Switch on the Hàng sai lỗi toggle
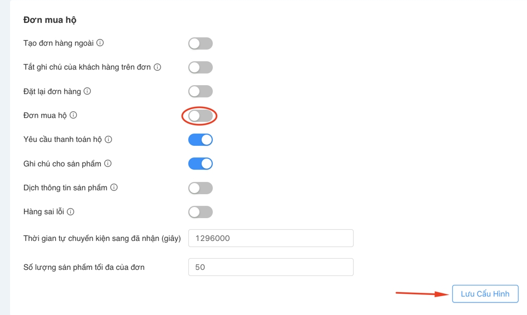The width and height of the screenshot is (527, 315). tap(200, 212)
